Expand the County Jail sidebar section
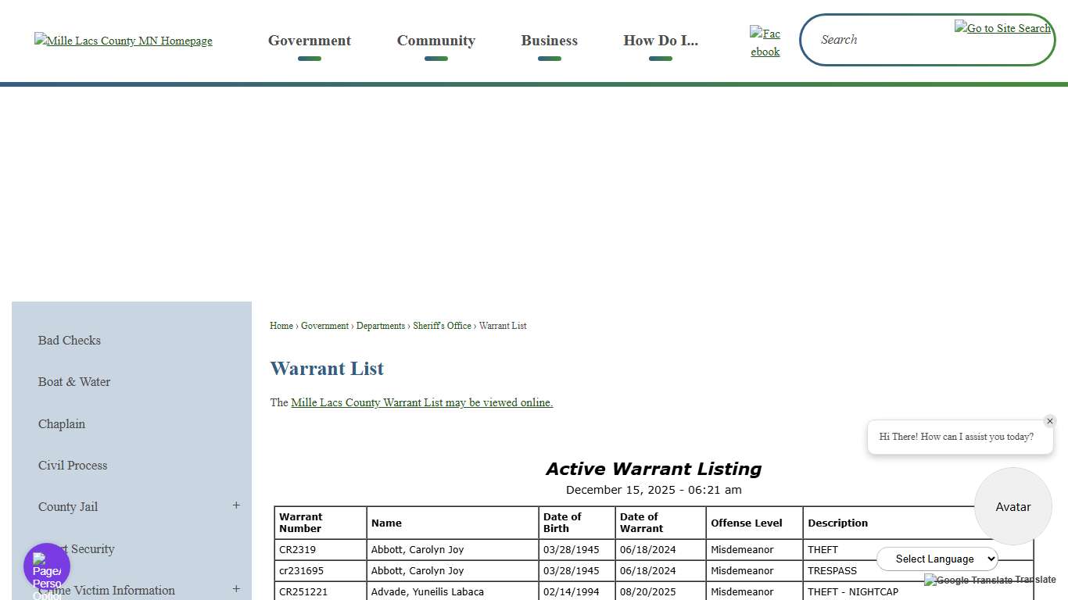The image size is (1068, 600). coord(236,506)
